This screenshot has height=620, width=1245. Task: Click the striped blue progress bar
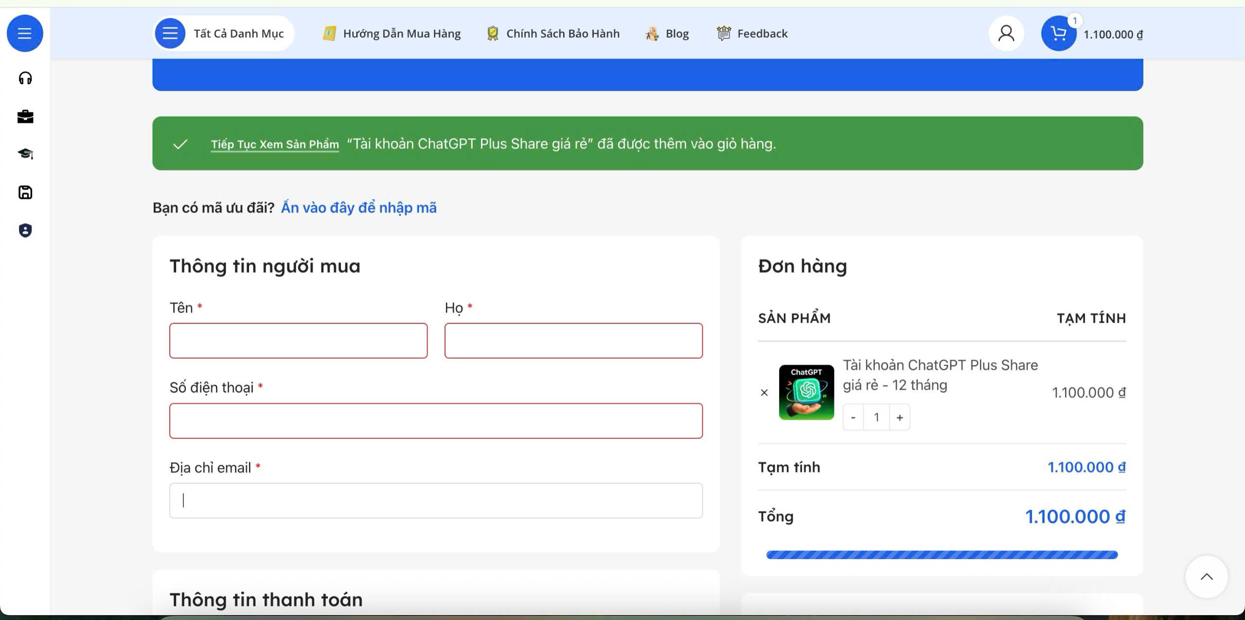[942, 555]
